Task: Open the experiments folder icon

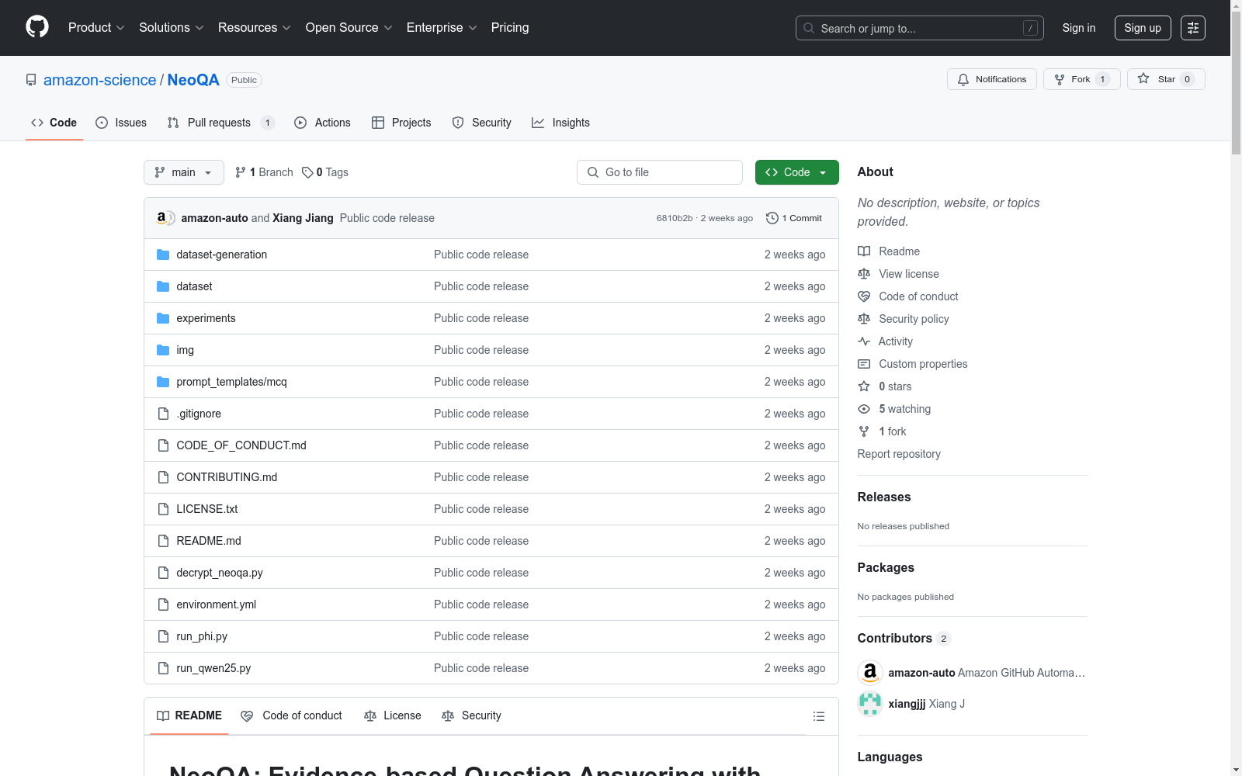Action: 163,318
